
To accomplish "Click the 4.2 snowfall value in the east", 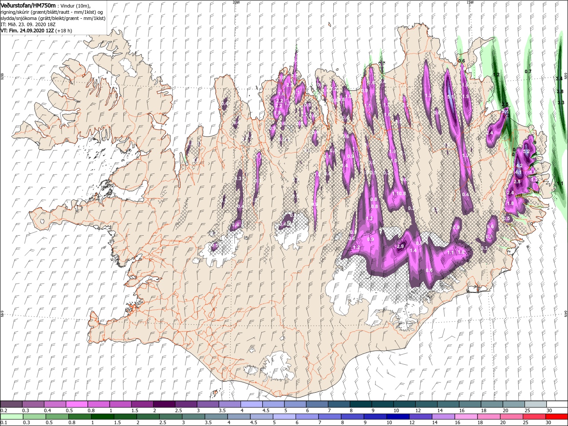I will click(520, 166).
